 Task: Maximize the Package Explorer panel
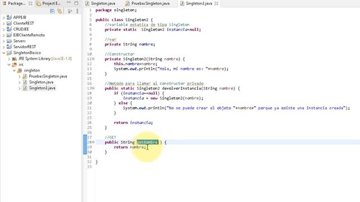pos(76,3)
